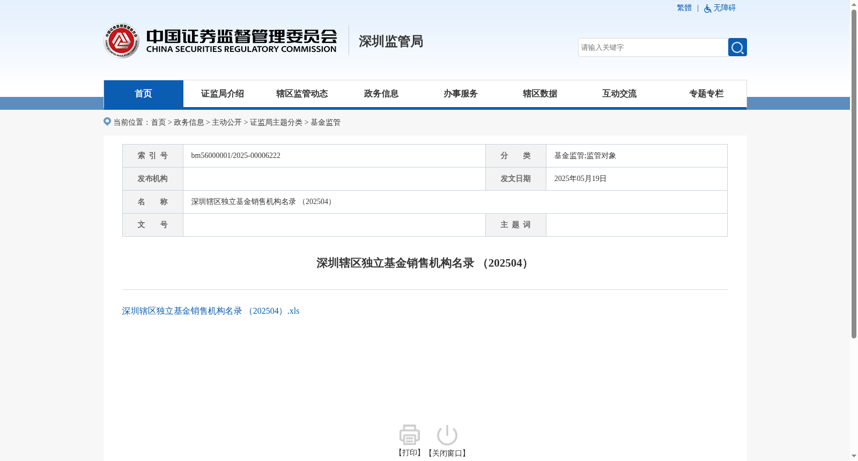Click the 主题词 table label
The width and height of the screenshot is (858, 461).
click(x=516, y=225)
